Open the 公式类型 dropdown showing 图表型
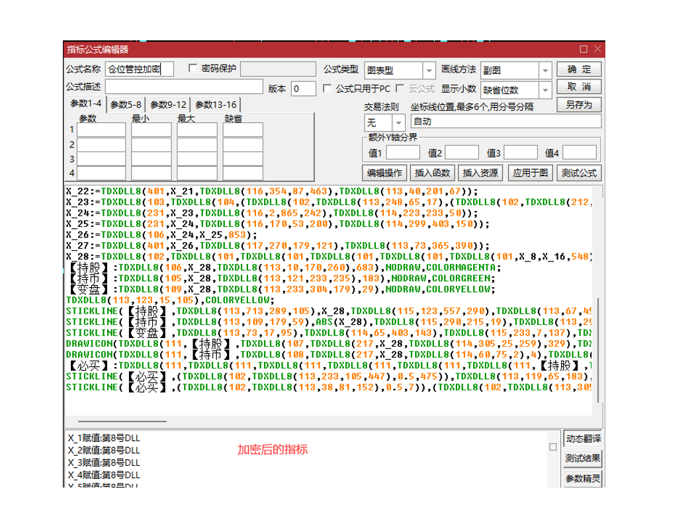Viewport: 696px width, 520px height. pos(429,70)
